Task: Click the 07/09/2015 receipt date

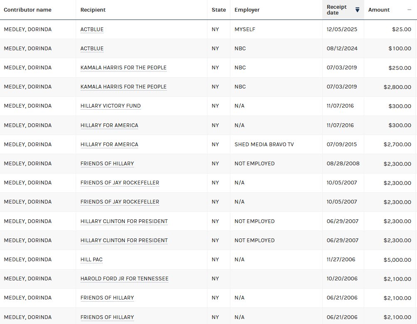Action: [342, 145]
